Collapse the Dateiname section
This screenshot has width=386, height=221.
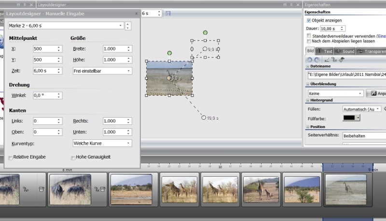pos(308,66)
